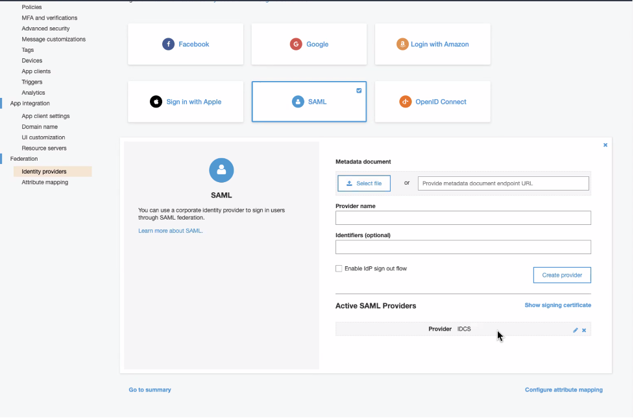Edit the IDCS provider with pencil icon
634x418 pixels.
click(x=576, y=331)
